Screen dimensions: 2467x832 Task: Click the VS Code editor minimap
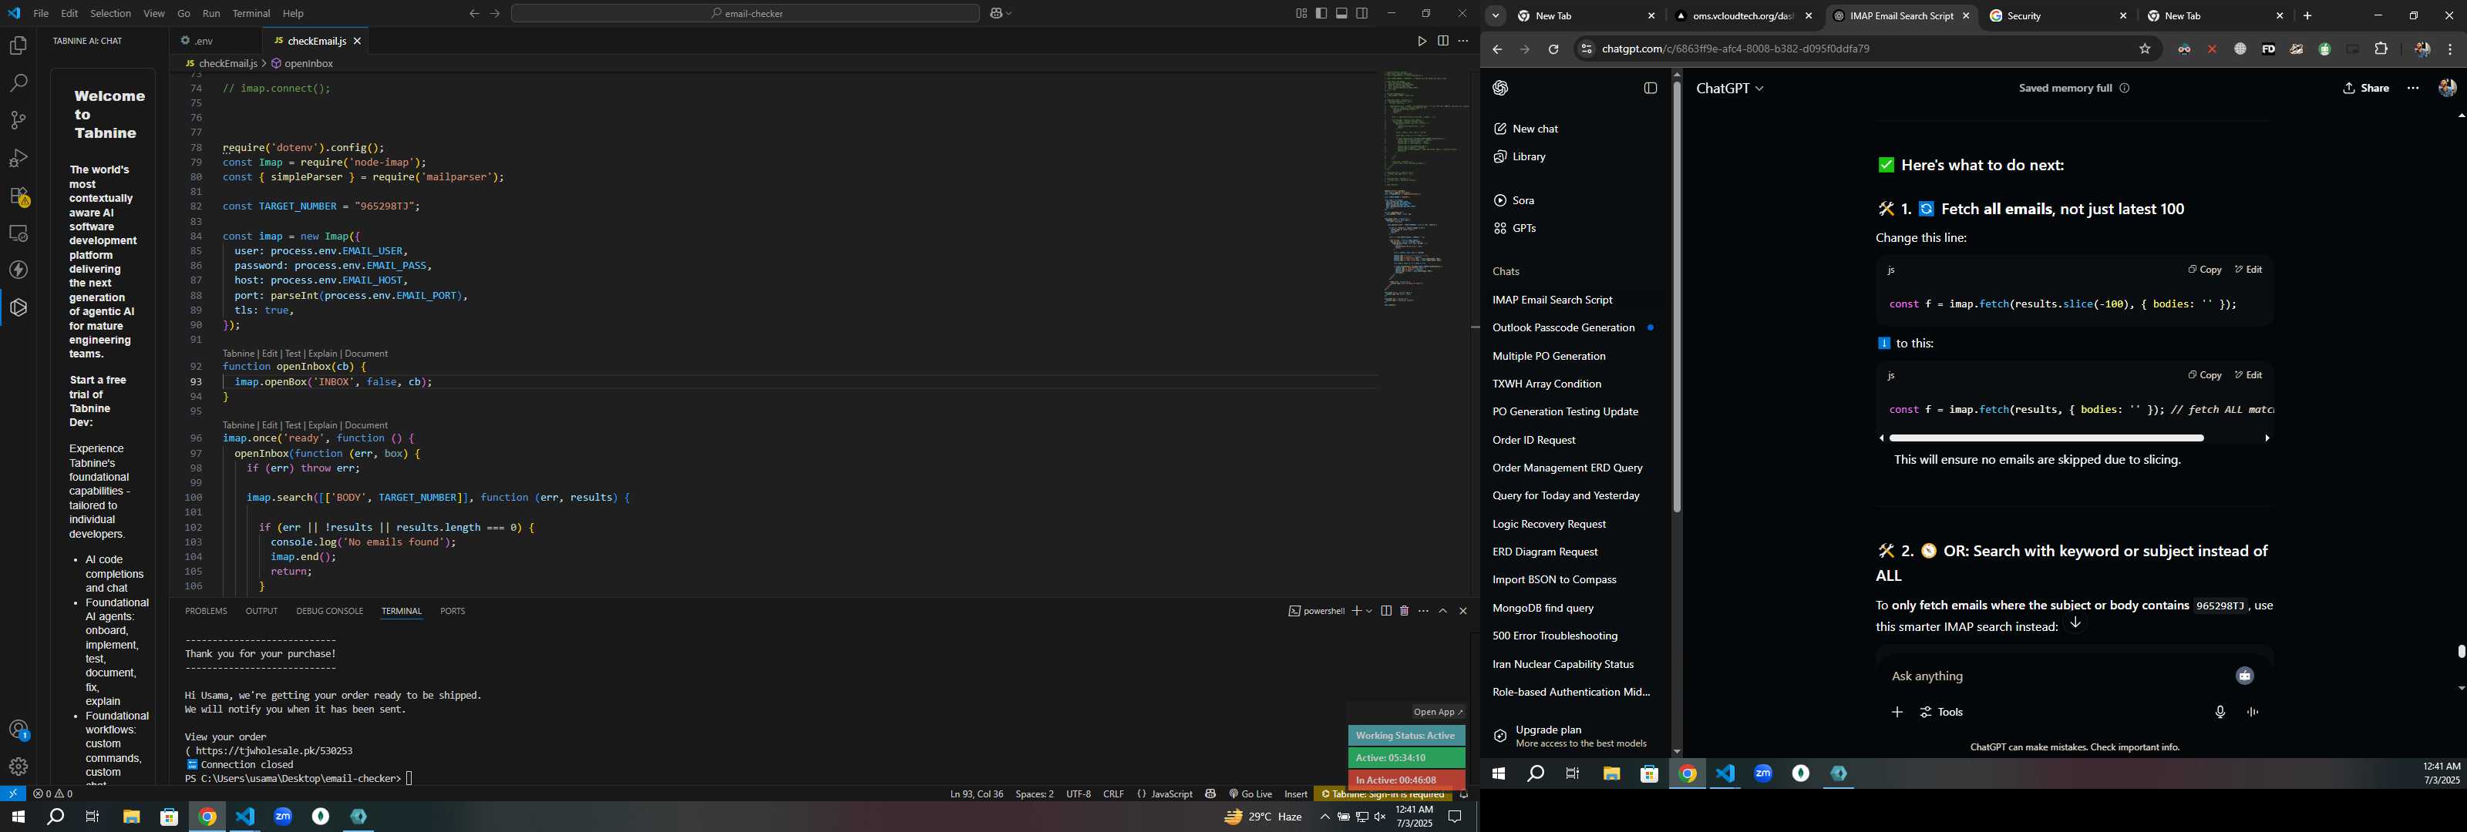pos(1425,188)
